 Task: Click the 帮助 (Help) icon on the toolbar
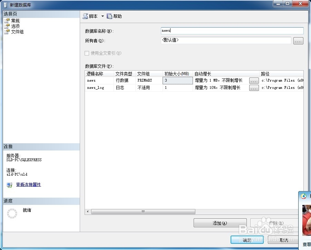(x=110, y=16)
